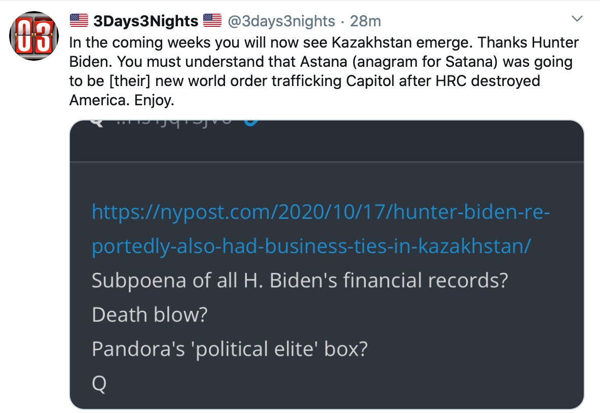The width and height of the screenshot is (600, 413).
Task: Click the cropped tripcode text atop the embed
Action: coord(172,125)
